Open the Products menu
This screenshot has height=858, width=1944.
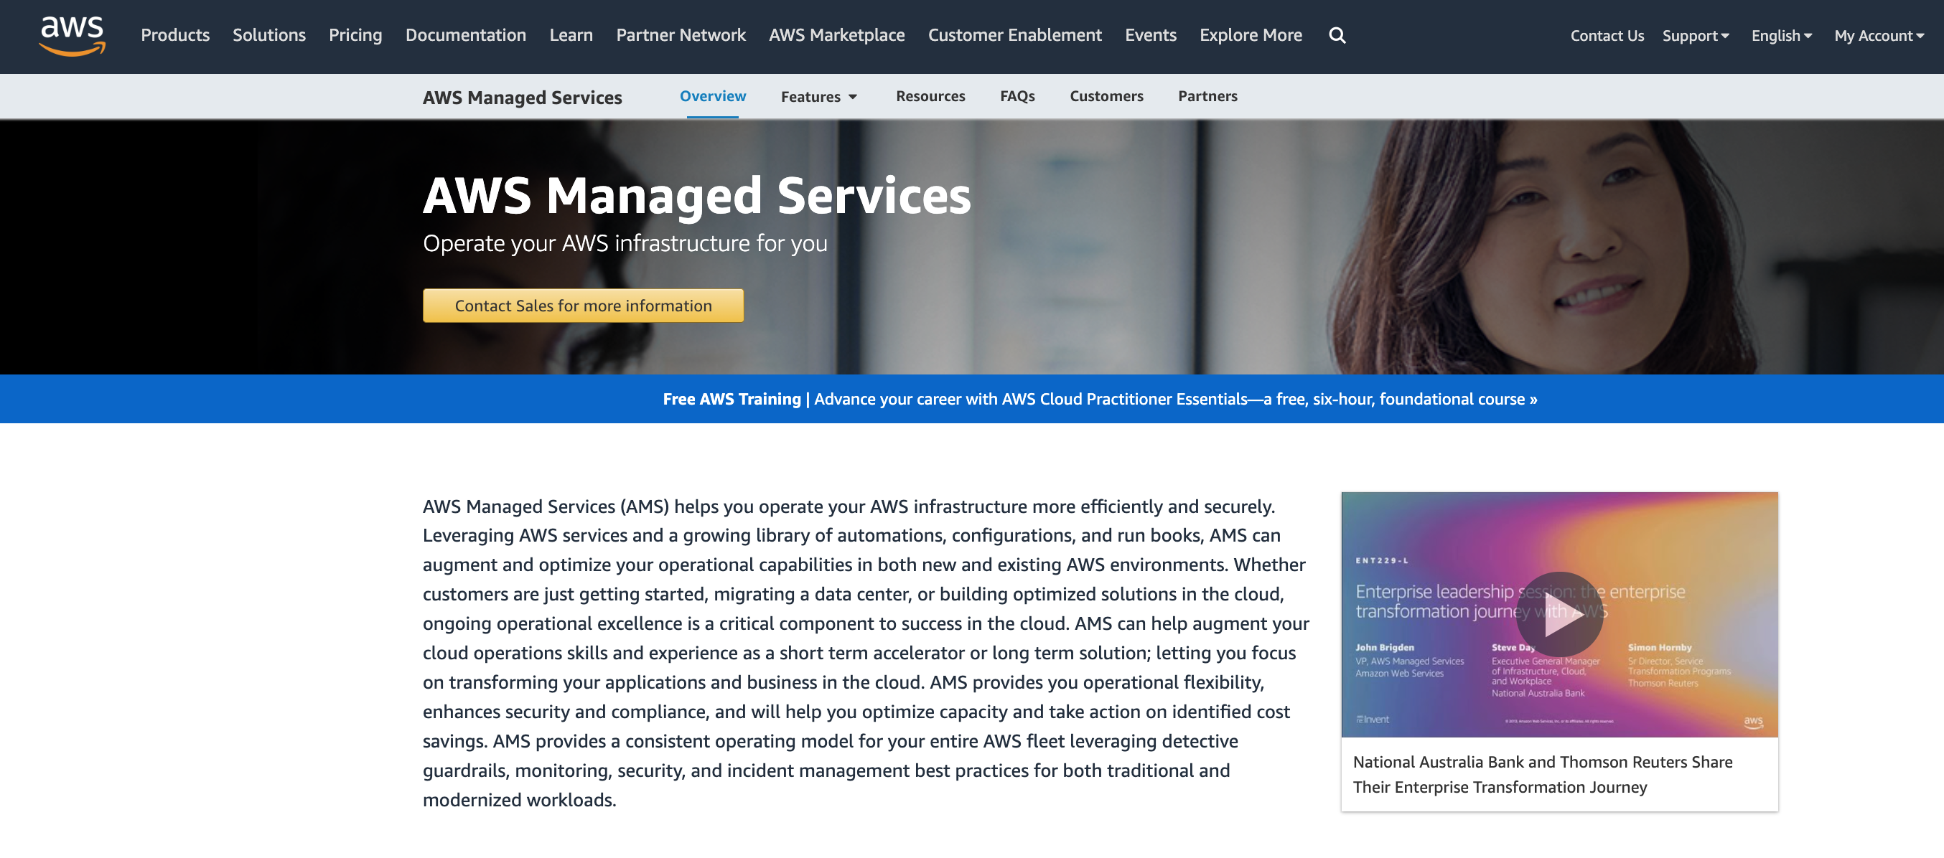click(175, 34)
